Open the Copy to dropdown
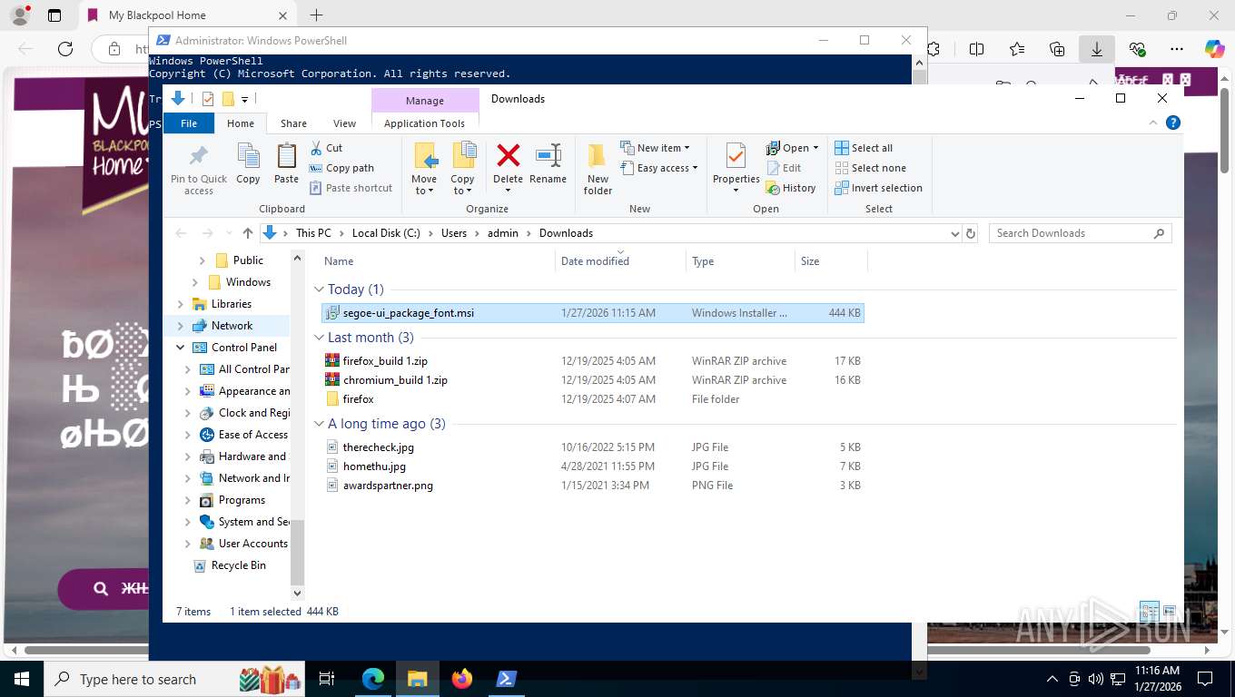This screenshot has height=697, width=1235. tap(463, 169)
